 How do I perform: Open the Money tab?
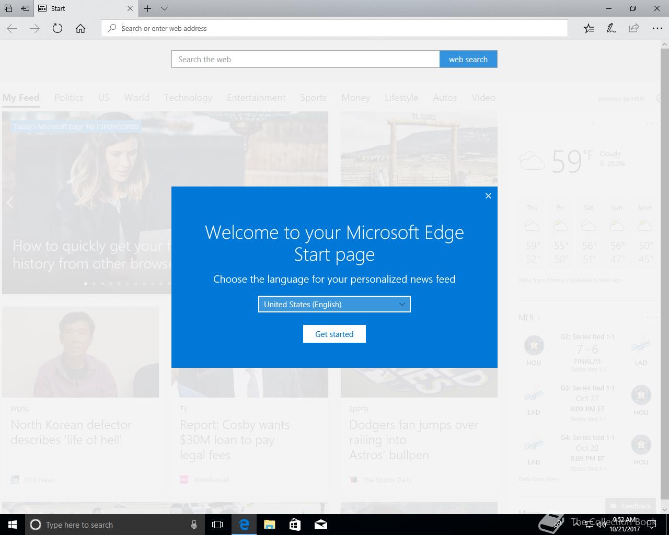[355, 98]
